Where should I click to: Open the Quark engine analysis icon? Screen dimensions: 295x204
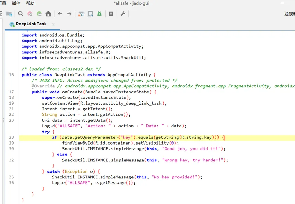click(90, 14)
